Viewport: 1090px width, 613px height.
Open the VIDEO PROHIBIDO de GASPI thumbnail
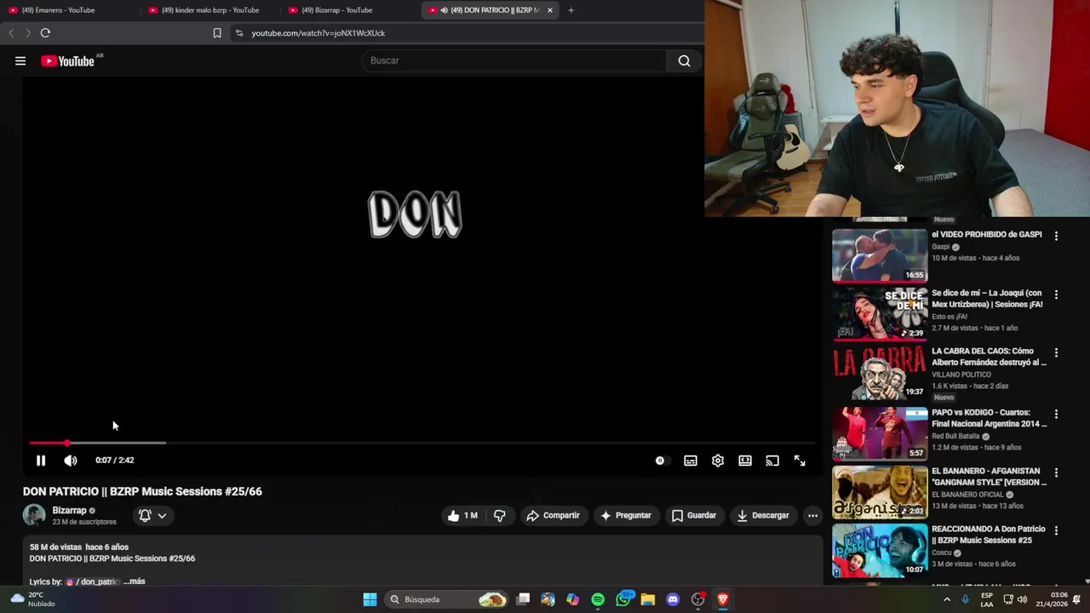pyautogui.click(x=880, y=255)
